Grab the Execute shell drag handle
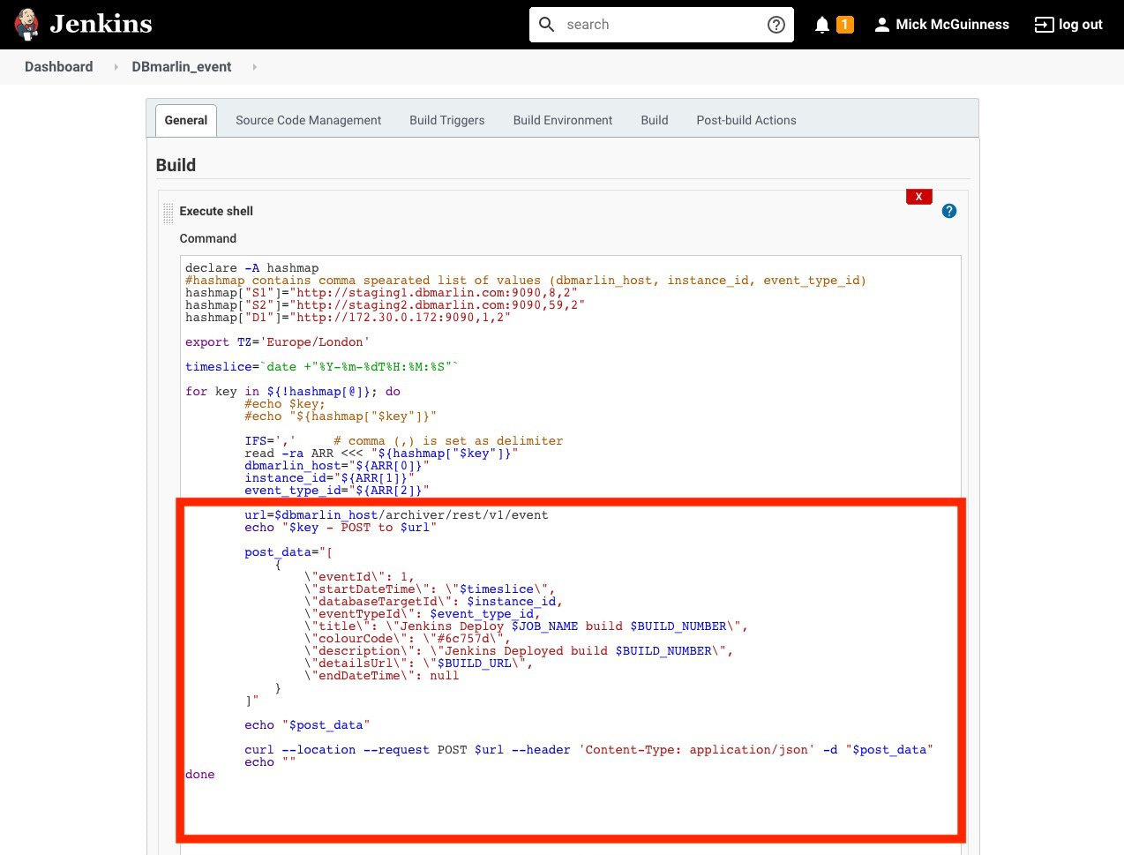This screenshot has height=855, width=1124. click(x=168, y=213)
